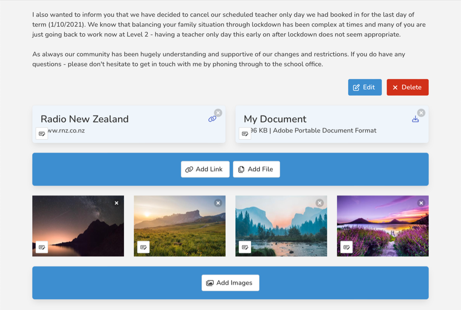Edit caption of purple flower lake image
Viewport: 461px width, 310px height.
347,247
